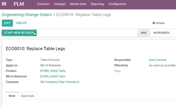Switch to the Approvals tab
The image size is (176, 107).
click(28, 96)
